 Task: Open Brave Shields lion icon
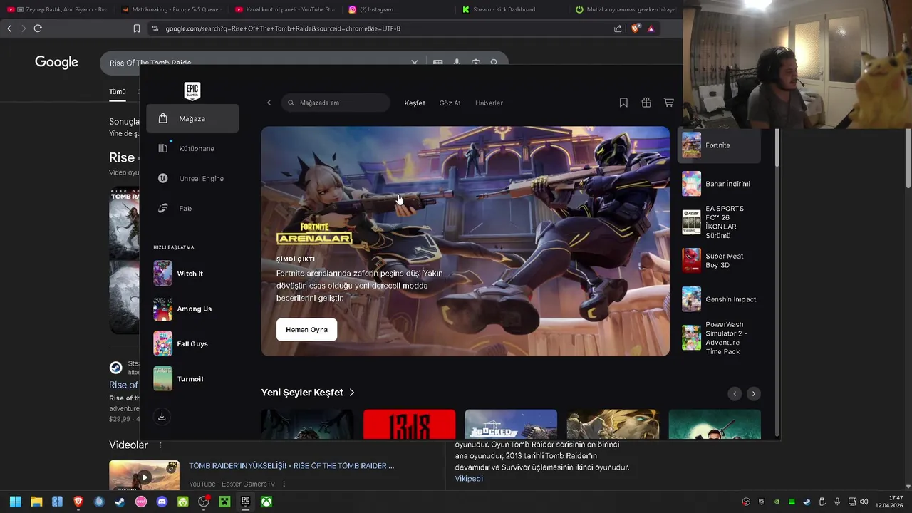pos(636,28)
